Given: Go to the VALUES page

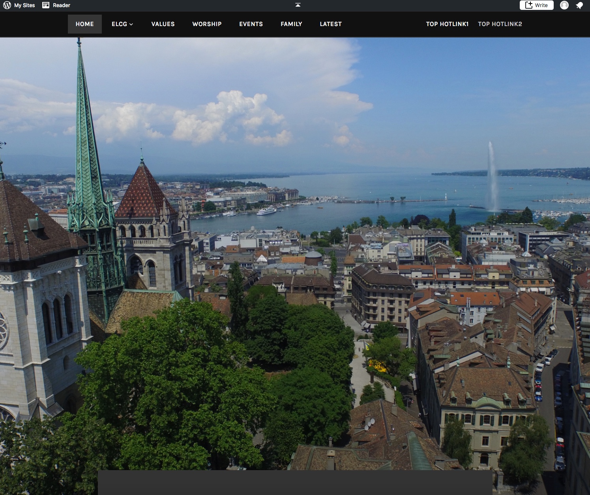Looking at the screenshot, I should point(163,24).
